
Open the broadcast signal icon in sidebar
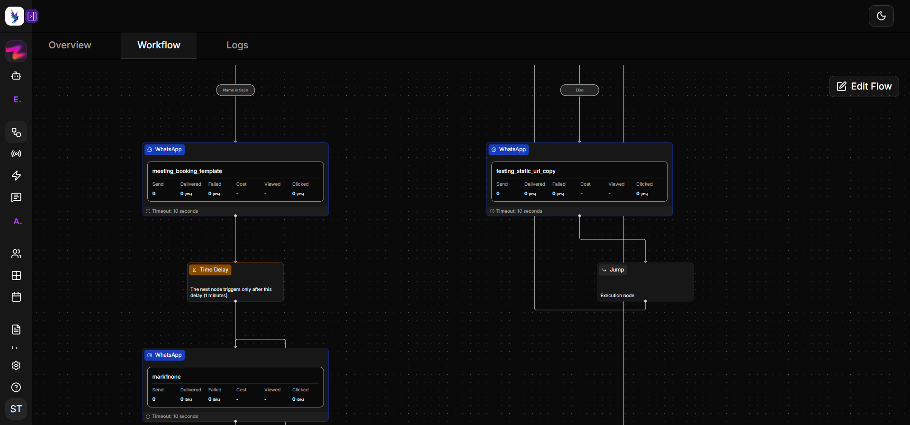tap(16, 154)
